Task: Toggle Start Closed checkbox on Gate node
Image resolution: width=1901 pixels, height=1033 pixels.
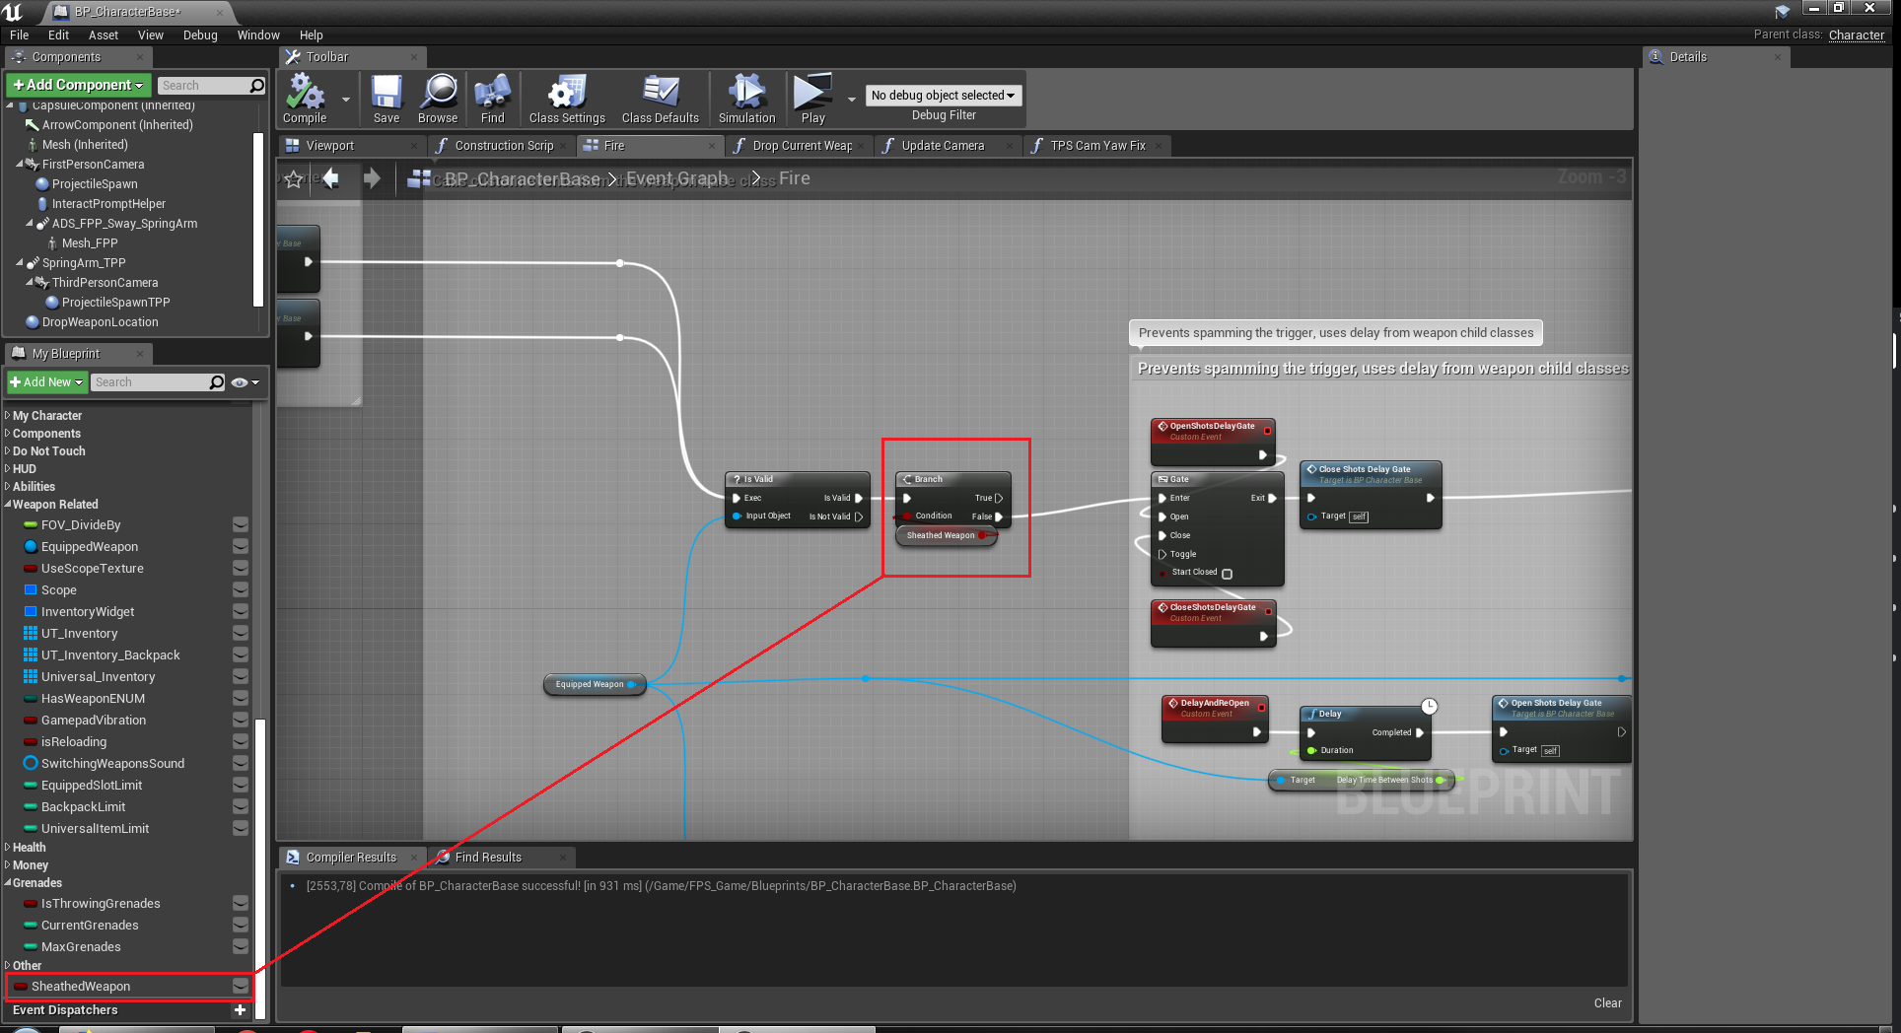Action: (1228, 574)
